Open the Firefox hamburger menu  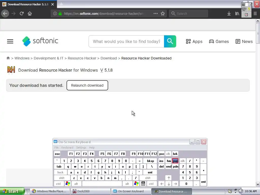(255, 13)
